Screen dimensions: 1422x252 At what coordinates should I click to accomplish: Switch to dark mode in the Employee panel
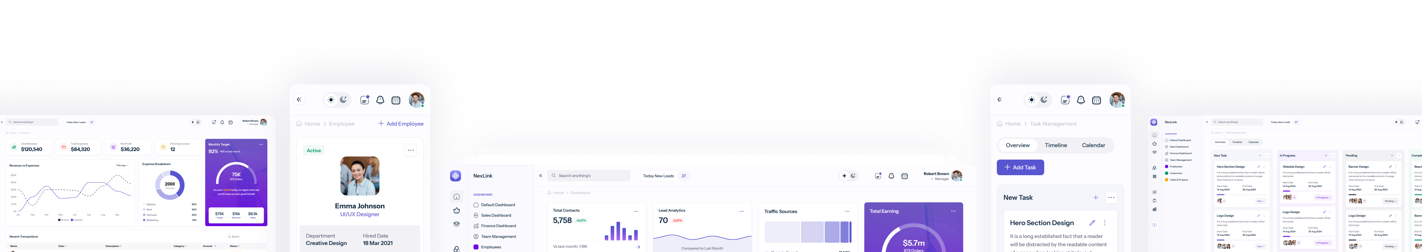pyautogui.click(x=343, y=100)
